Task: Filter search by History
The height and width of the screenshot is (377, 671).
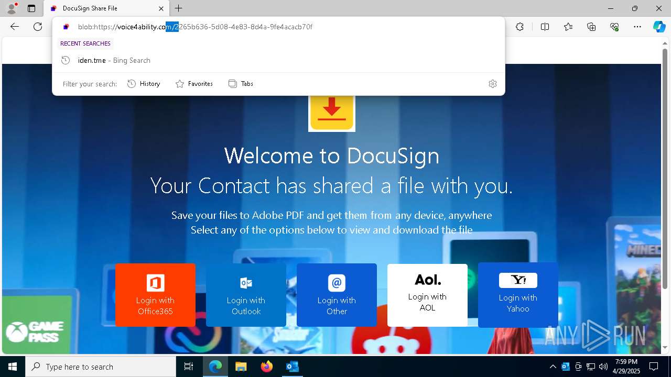Action: 144,84
